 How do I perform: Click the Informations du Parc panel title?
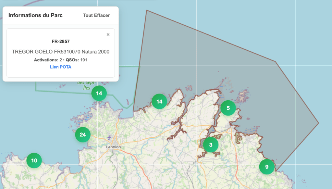click(35, 15)
